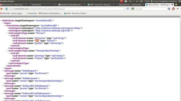Reload the page with the refresh icon
The width and height of the screenshot is (181, 101).
(x=128, y=9)
